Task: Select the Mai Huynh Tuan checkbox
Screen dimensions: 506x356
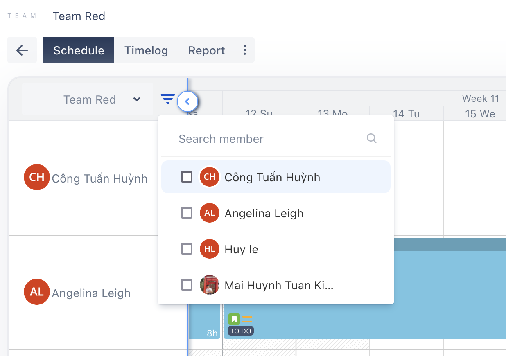Action: (x=187, y=285)
